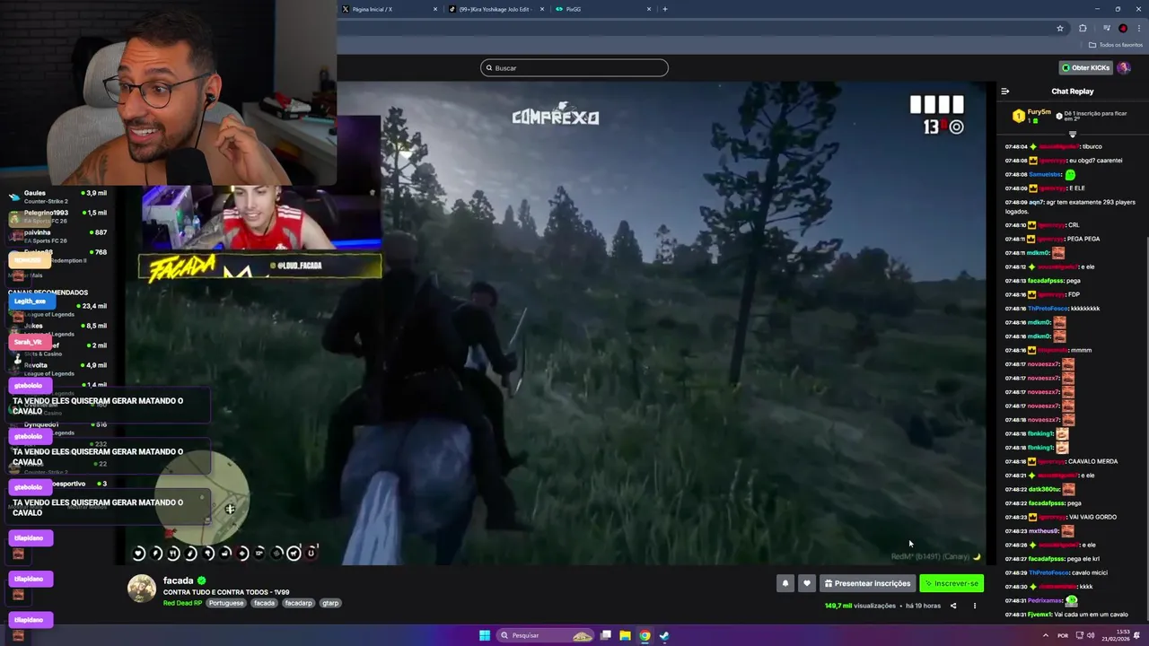Open the Gaules channel in sidebar
The image size is (1149, 646).
coord(58,196)
